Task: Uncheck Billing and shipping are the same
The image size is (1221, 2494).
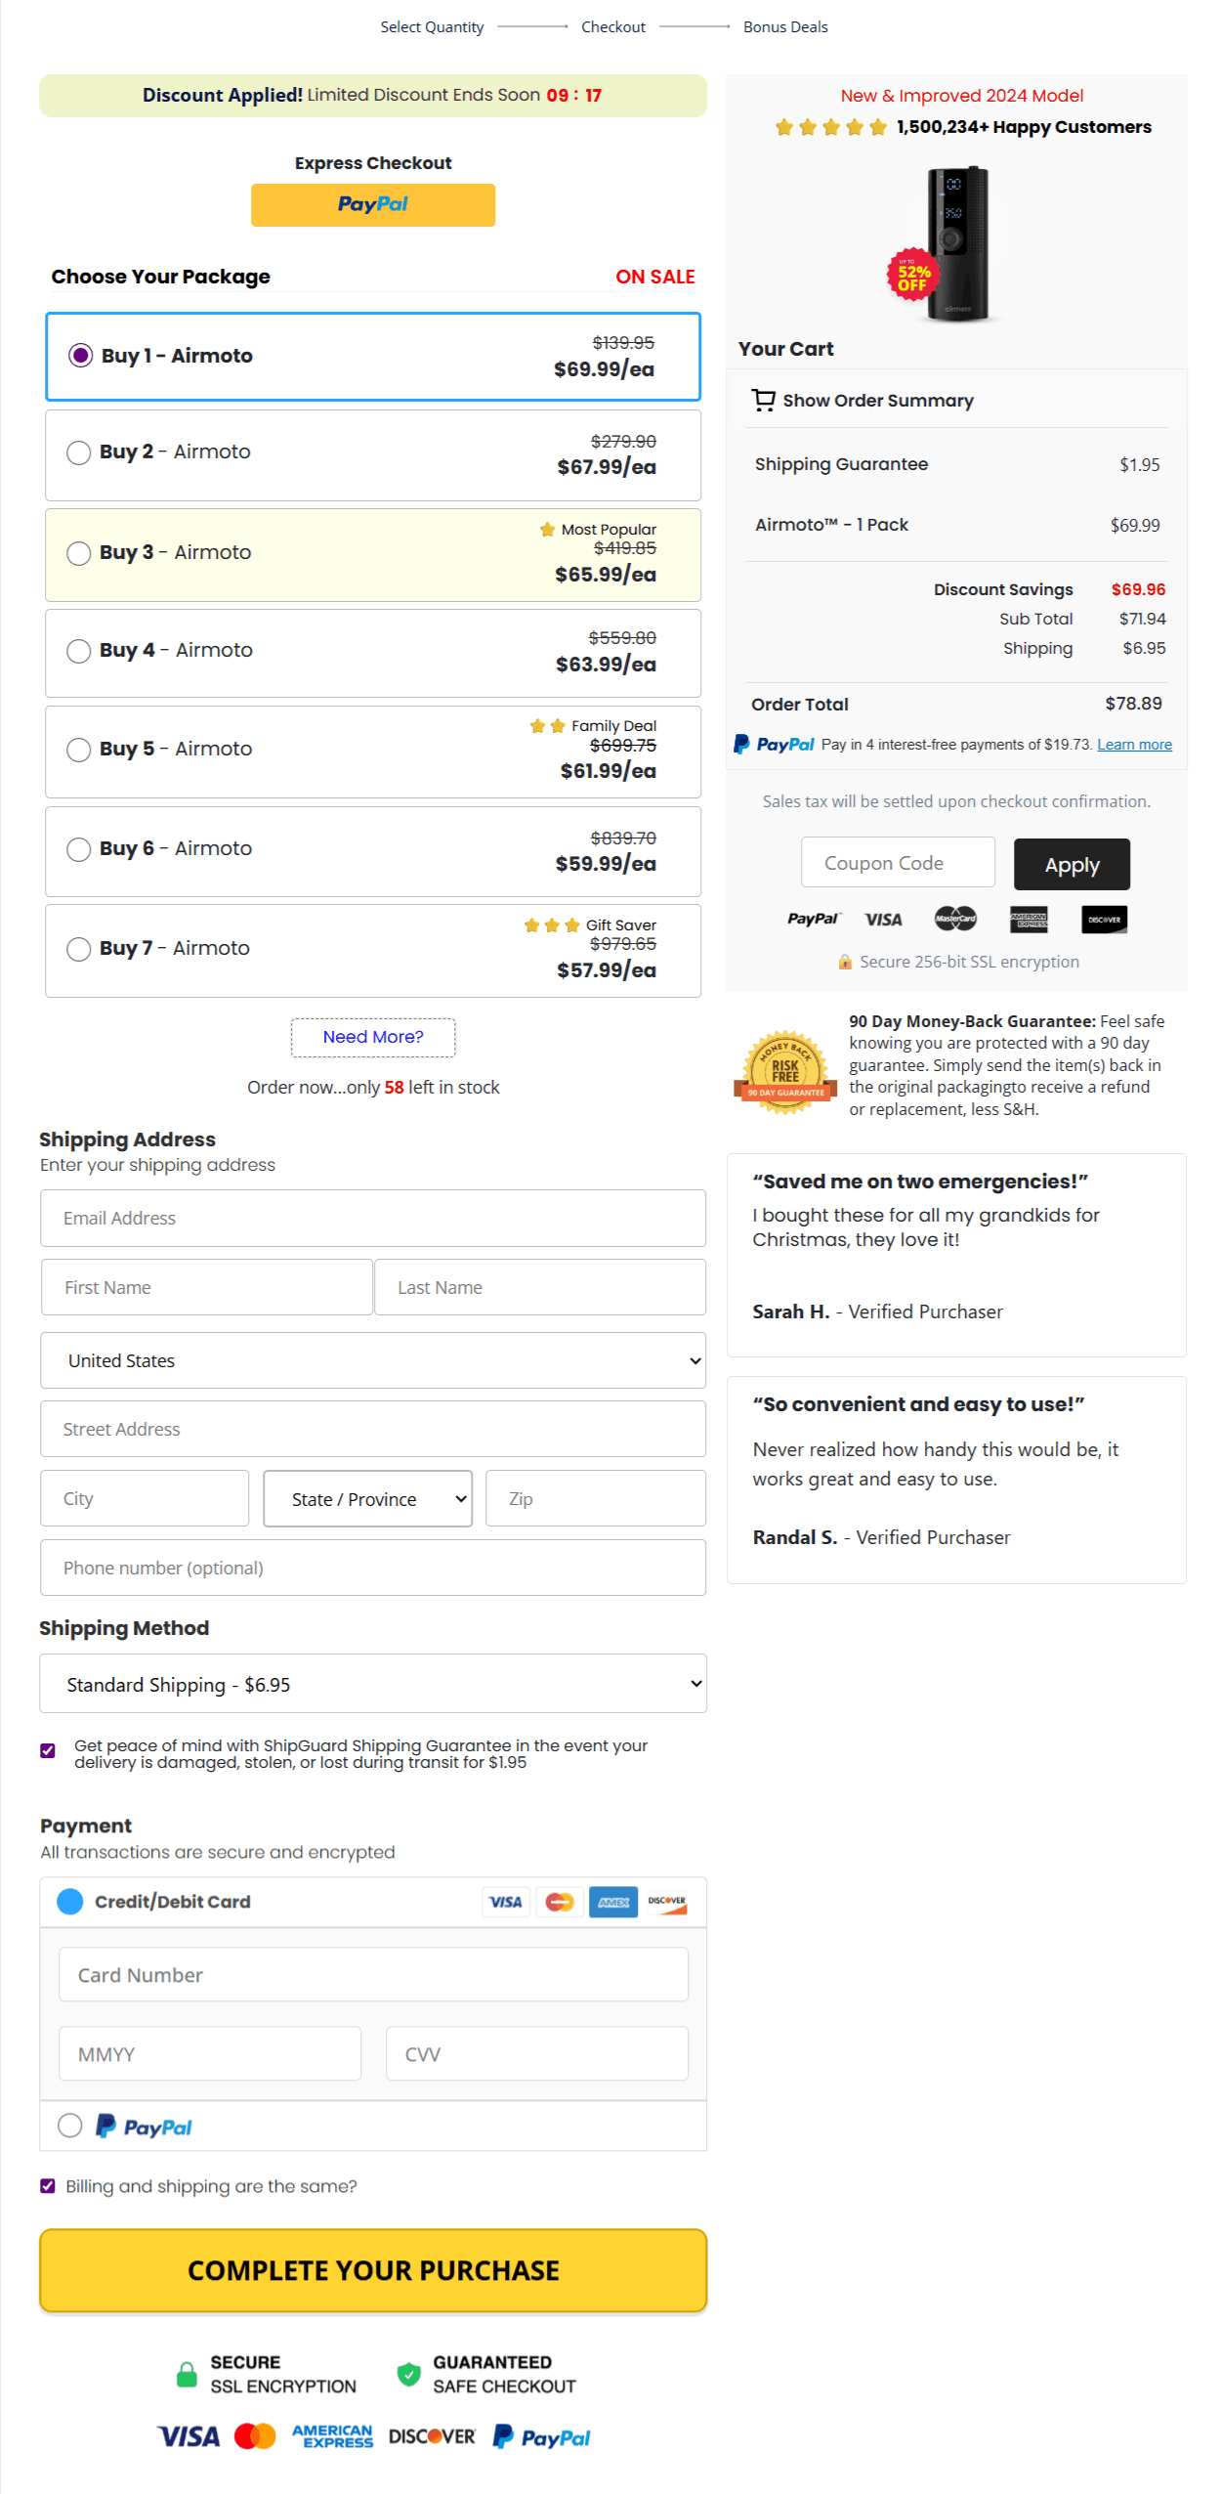Action: [46, 2186]
